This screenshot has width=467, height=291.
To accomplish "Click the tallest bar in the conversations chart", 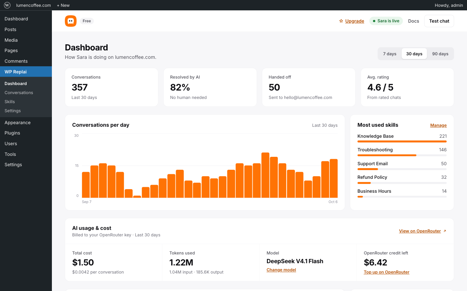I will coord(265,175).
